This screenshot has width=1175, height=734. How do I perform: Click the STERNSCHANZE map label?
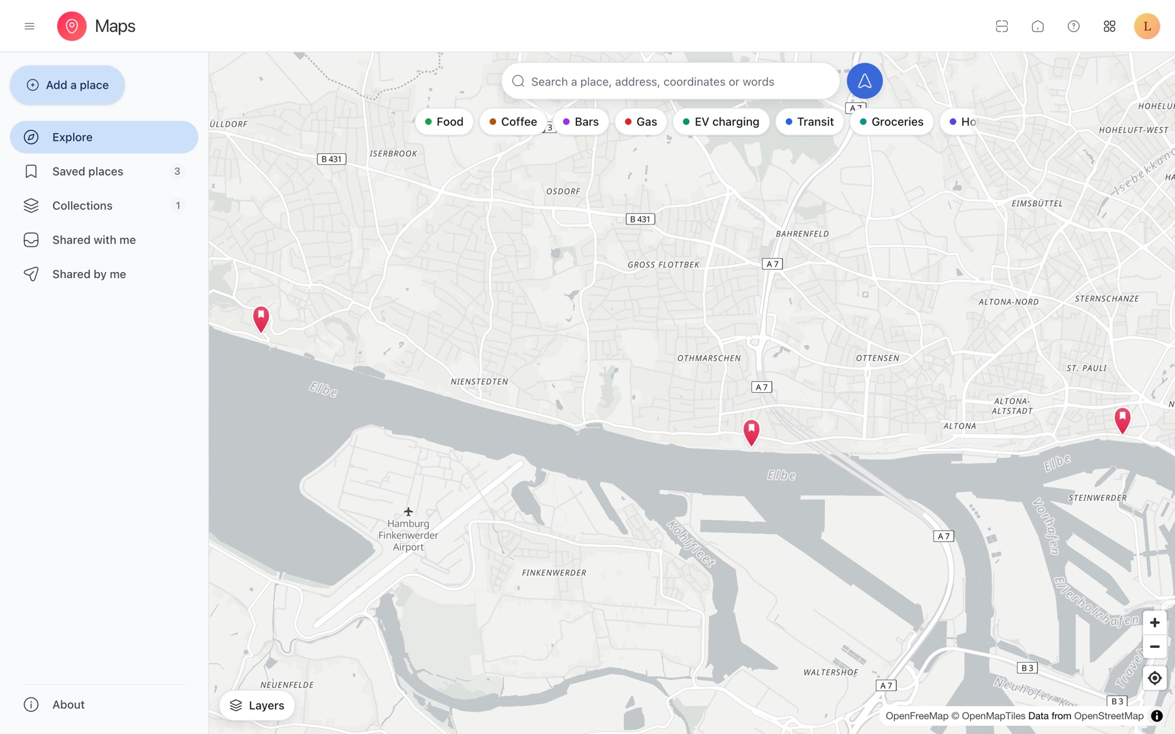point(1107,299)
